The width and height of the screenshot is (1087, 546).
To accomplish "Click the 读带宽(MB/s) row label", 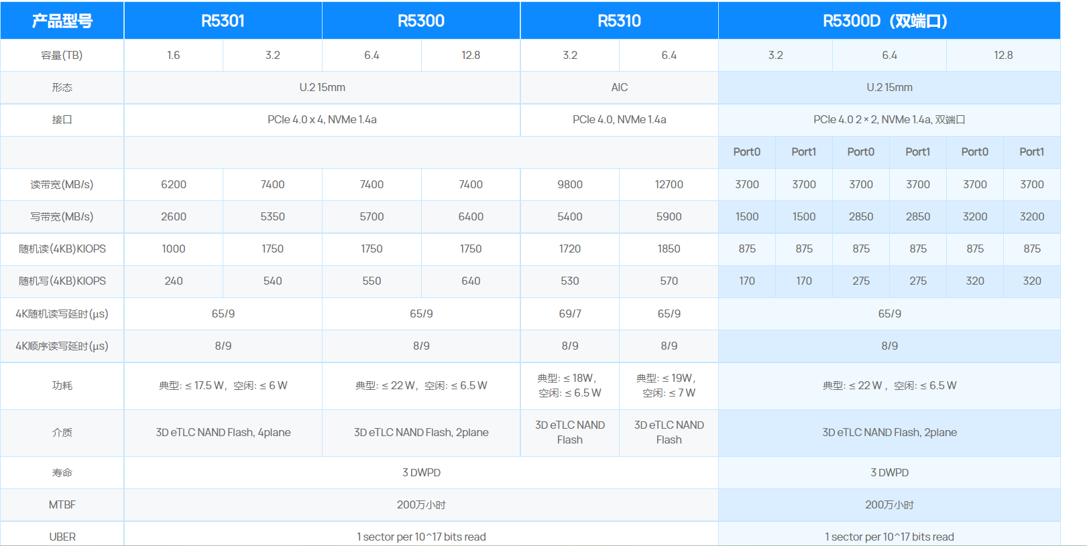I will [x=62, y=185].
